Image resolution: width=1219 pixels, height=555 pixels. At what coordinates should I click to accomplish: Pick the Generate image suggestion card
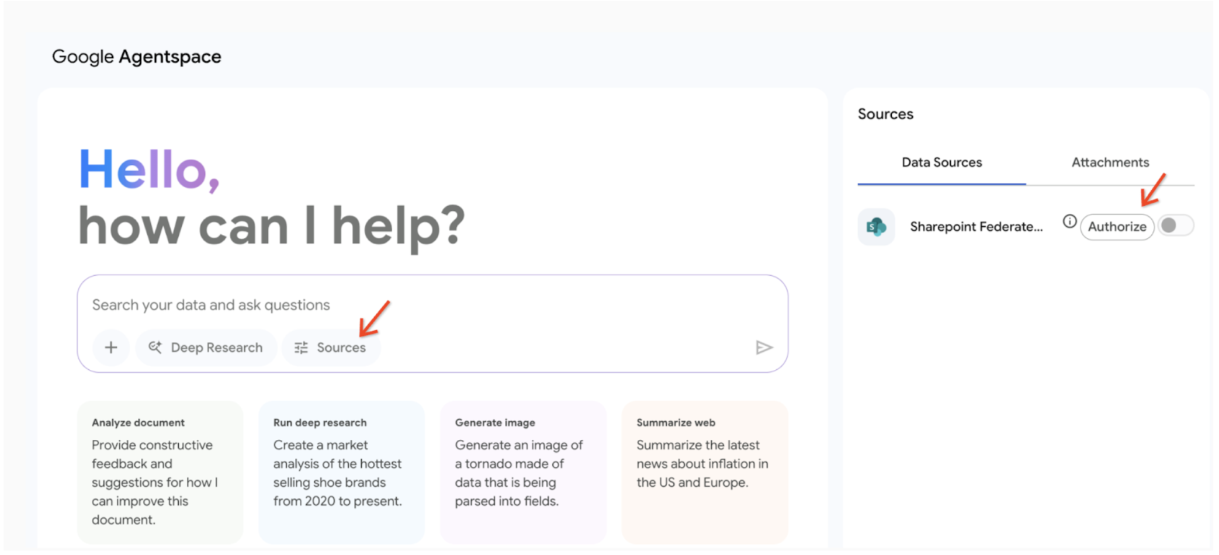[523, 471]
